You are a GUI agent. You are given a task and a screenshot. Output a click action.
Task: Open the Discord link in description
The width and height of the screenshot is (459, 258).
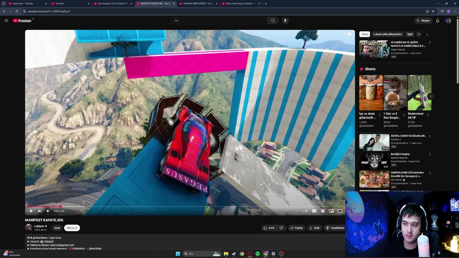point(47,242)
